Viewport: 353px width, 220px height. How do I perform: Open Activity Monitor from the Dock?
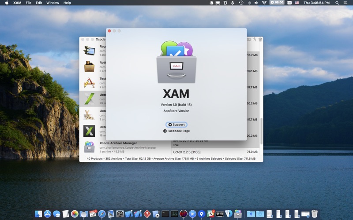click(x=174, y=214)
